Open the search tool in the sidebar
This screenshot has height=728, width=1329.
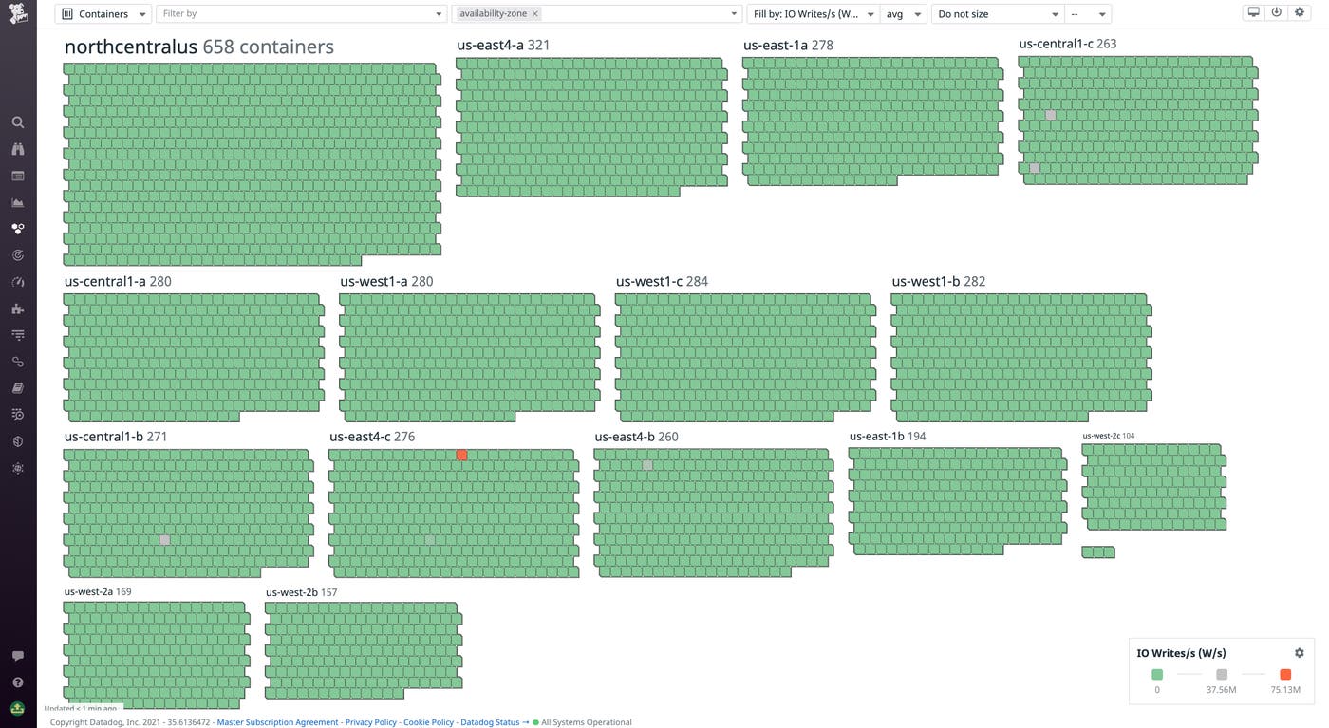[x=17, y=121]
